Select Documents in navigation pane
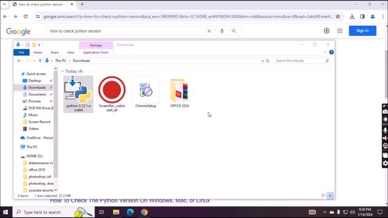The width and height of the screenshot is (388, 218). point(37,94)
